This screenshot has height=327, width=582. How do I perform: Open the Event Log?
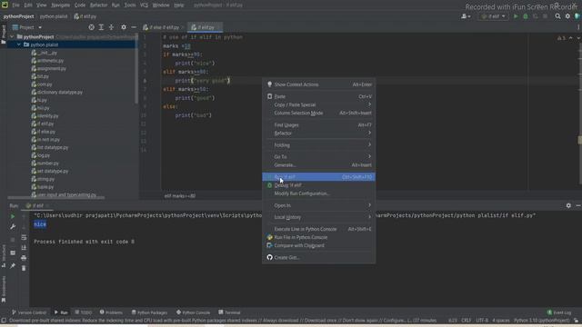(559, 312)
